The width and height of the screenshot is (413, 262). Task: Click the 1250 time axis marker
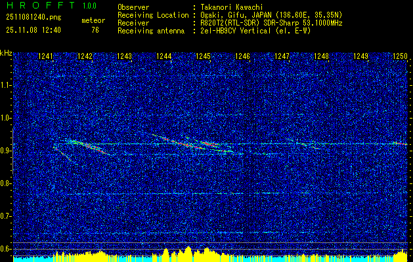pyautogui.click(x=400, y=56)
